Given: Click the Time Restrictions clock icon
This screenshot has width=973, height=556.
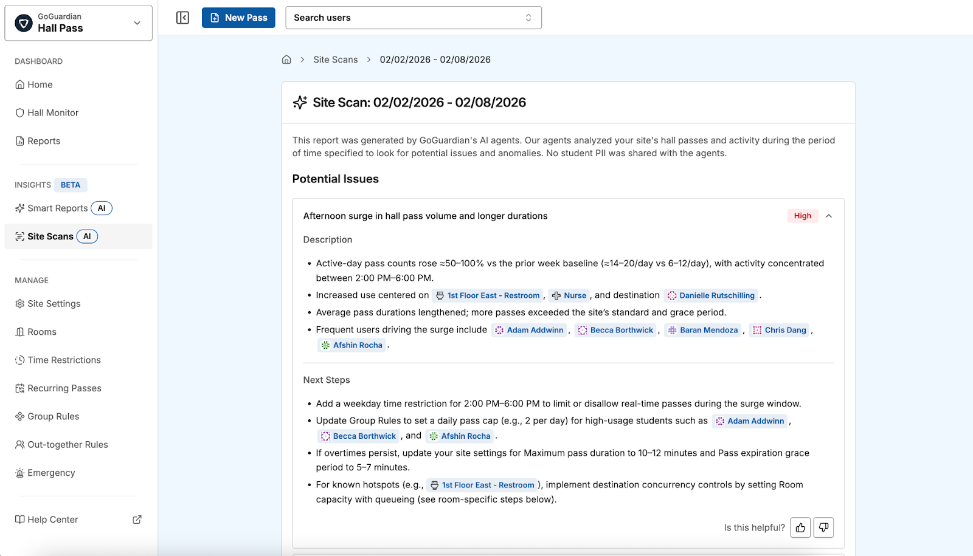Looking at the screenshot, I should (20, 360).
